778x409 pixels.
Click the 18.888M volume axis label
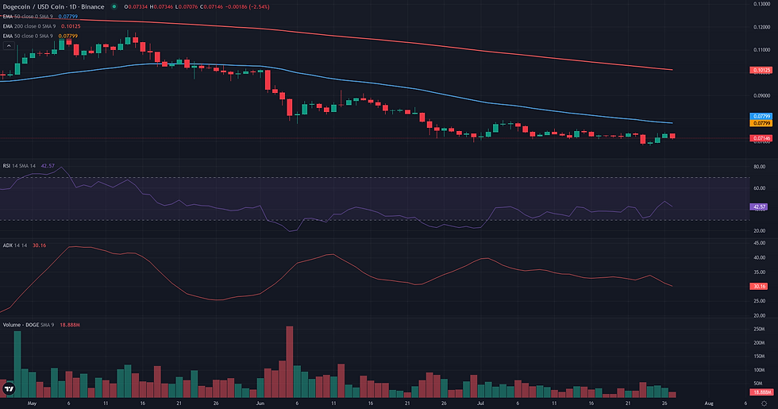tap(761, 392)
